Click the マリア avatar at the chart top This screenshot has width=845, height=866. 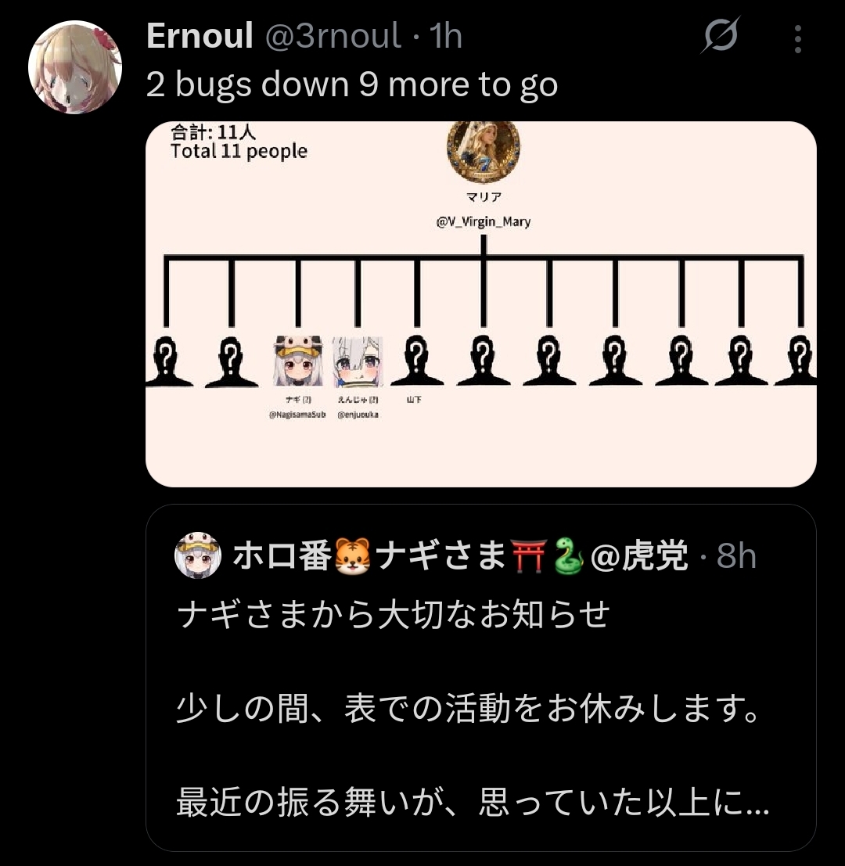click(x=484, y=151)
